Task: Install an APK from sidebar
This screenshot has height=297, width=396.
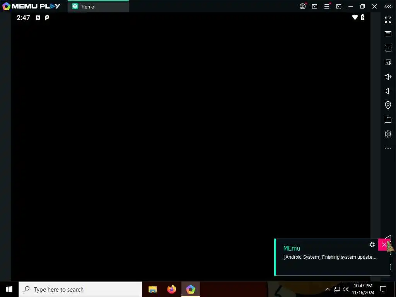Action: pyautogui.click(x=388, y=48)
